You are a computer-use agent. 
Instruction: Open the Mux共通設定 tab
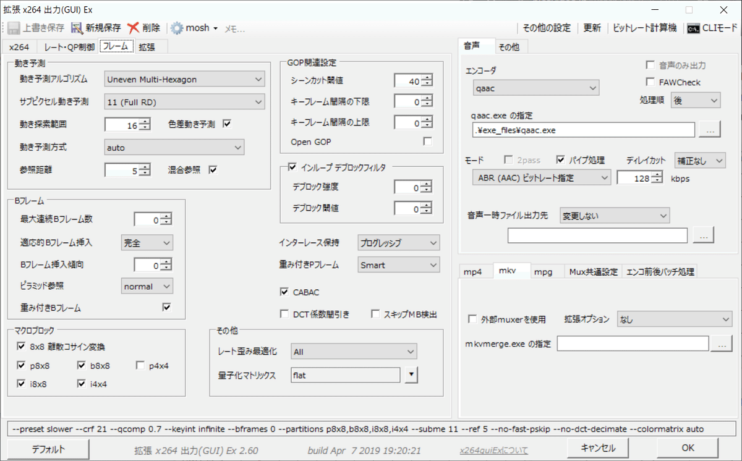(x=594, y=271)
